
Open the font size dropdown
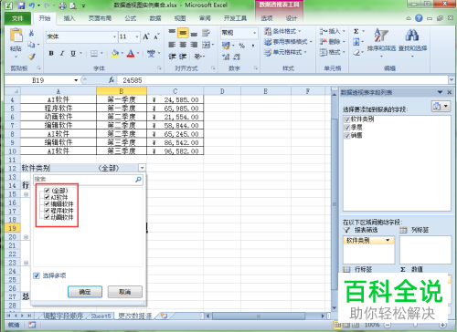(x=137, y=36)
